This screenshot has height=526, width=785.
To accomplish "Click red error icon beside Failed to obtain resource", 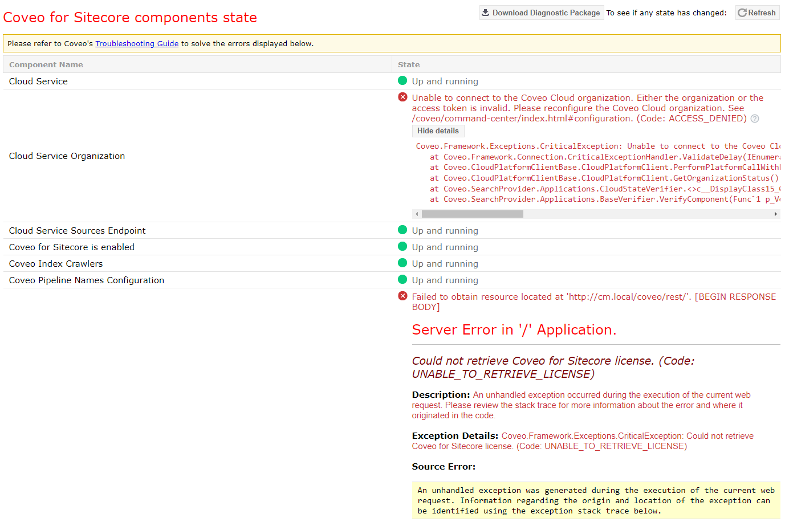I will pos(402,296).
